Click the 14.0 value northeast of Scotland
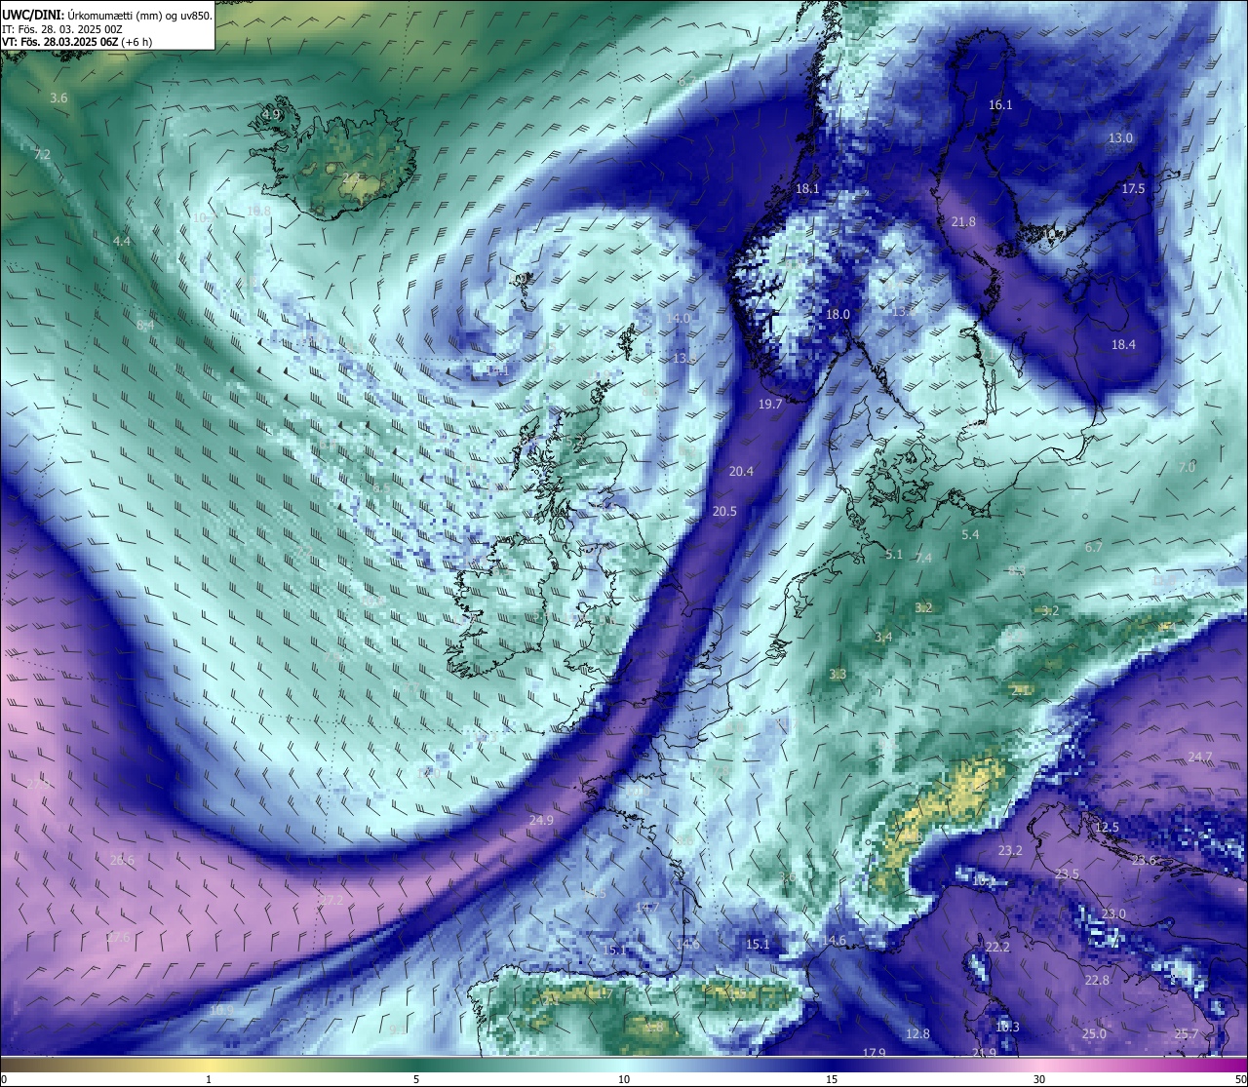Viewport: 1248px width, 1087px height. 678,318
